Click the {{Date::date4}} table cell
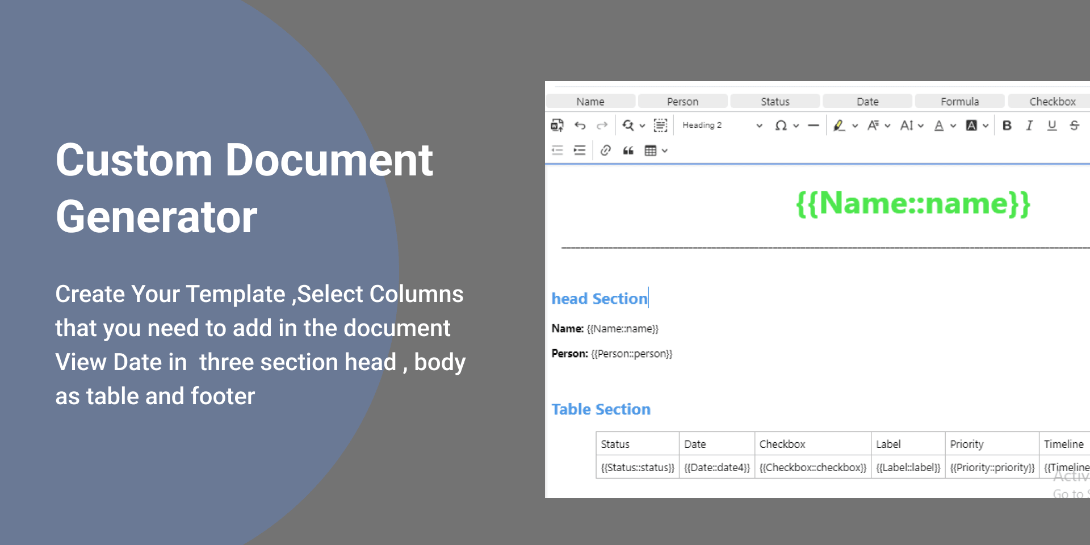 (x=717, y=467)
